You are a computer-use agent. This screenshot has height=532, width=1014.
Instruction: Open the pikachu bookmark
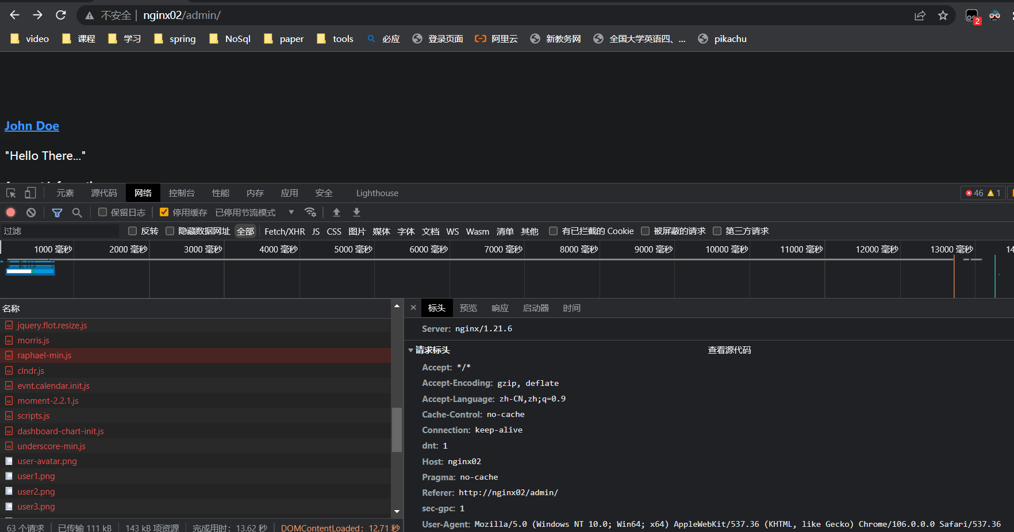point(722,39)
